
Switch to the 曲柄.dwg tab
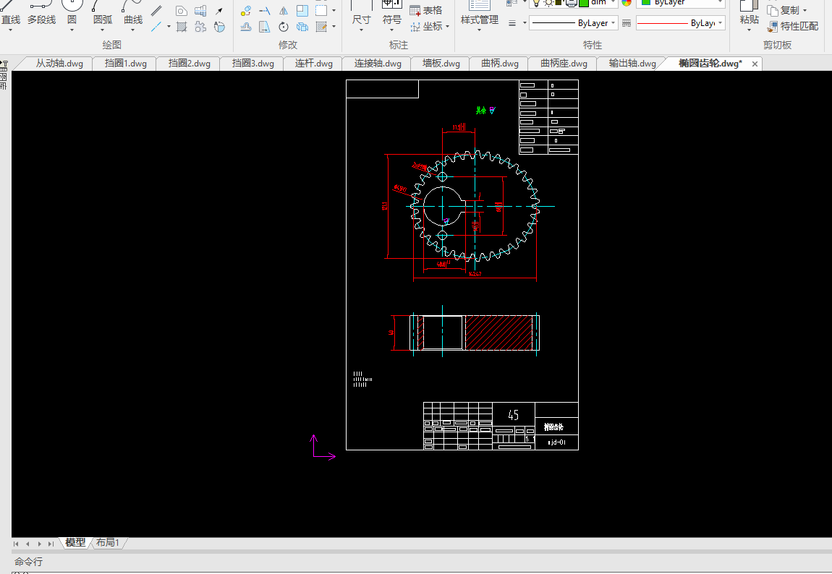[500, 64]
